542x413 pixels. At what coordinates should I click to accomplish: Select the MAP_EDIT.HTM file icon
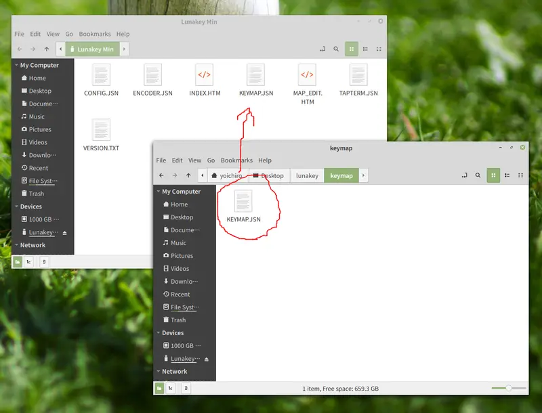(307, 75)
